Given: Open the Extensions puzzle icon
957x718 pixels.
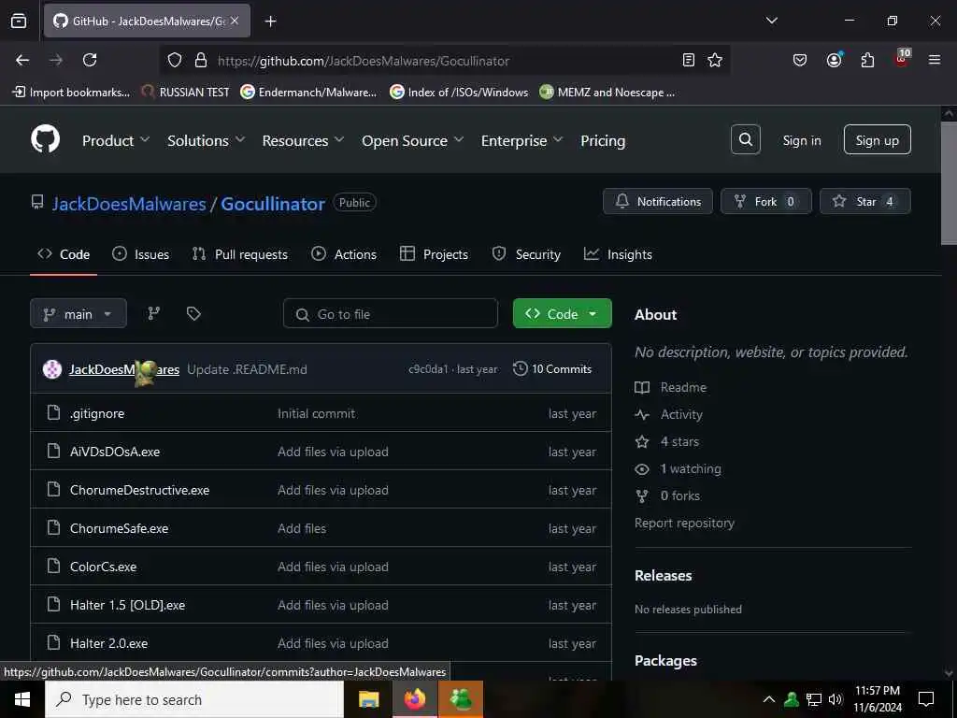Looking at the screenshot, I should 867,60.
